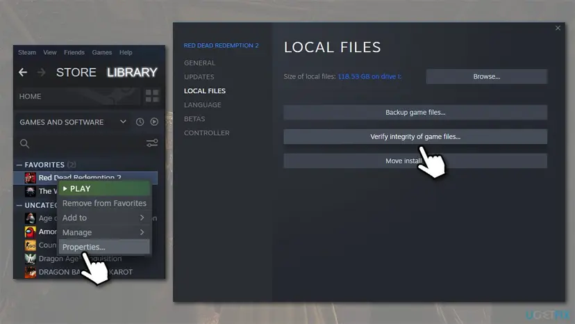Click the Browse button
This screenshot has height=324, width=575.
(487, 76)
